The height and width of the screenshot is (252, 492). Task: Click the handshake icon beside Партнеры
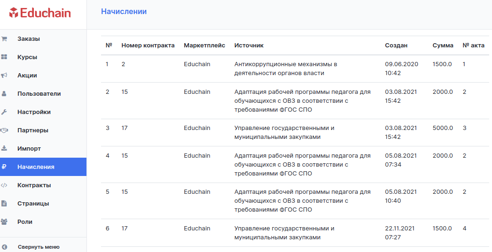tap(4, 130)
